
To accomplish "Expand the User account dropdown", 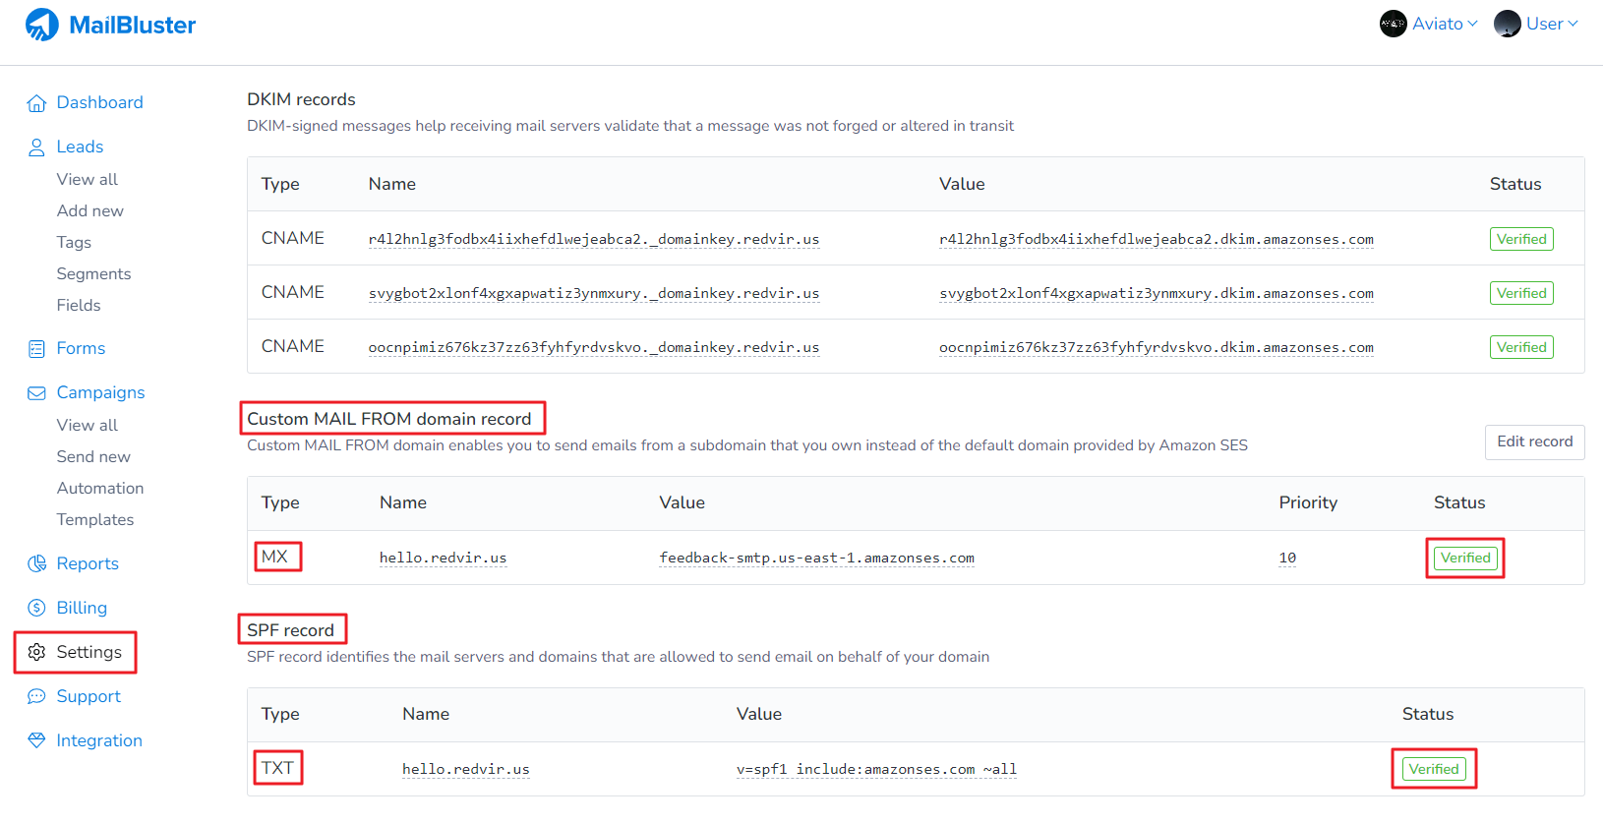I will pos(1536,24).
